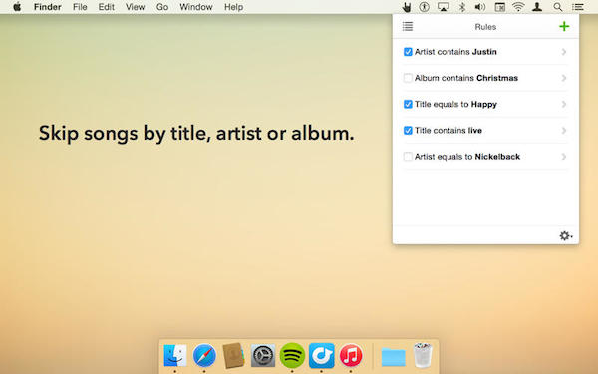The width and height of the screenshot is (598, 374).
Task: Open iTunes from the Dock
Action: point(351,356)
